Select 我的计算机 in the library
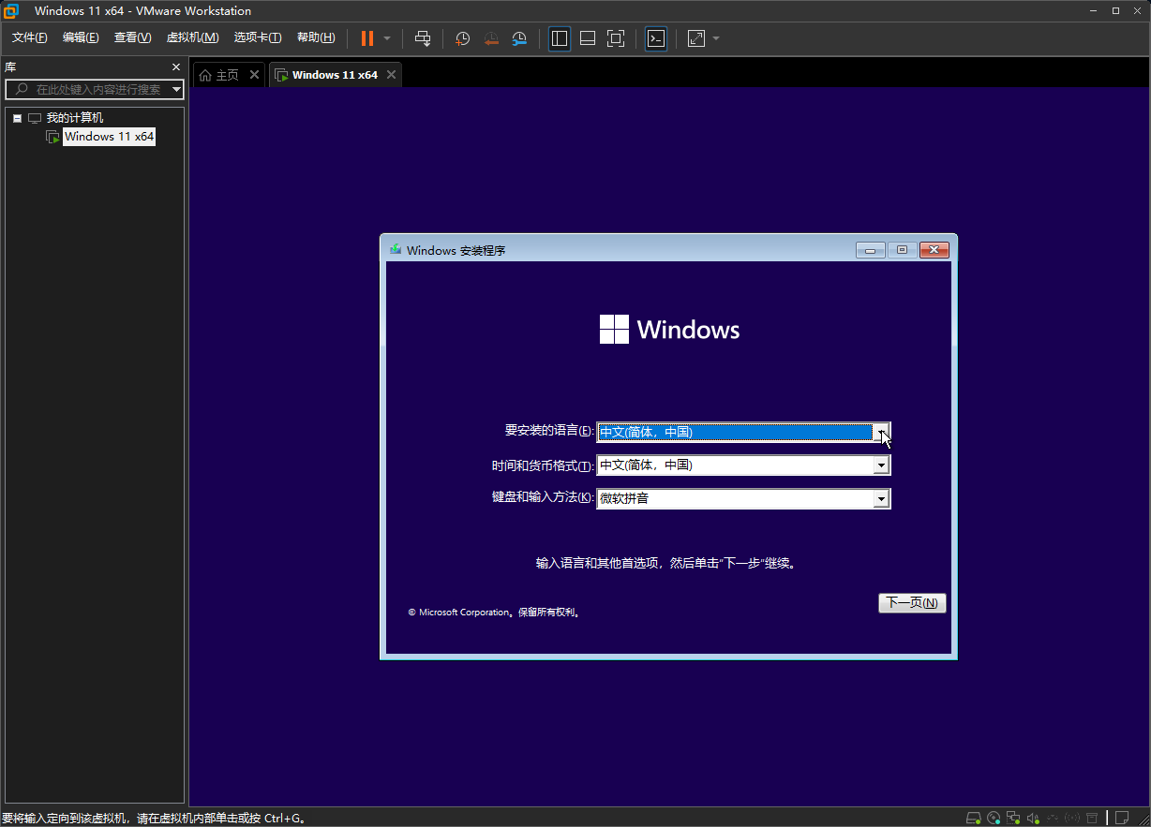1151x827 pixels. pyautogui.click(x=75, y=118)
